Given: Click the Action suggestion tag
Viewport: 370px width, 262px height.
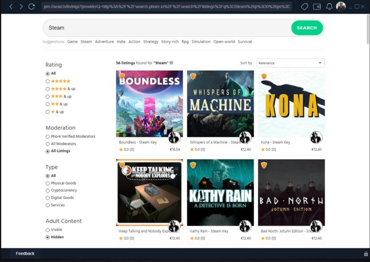Looking at the screenshot, I should click(x=134, y=42).
